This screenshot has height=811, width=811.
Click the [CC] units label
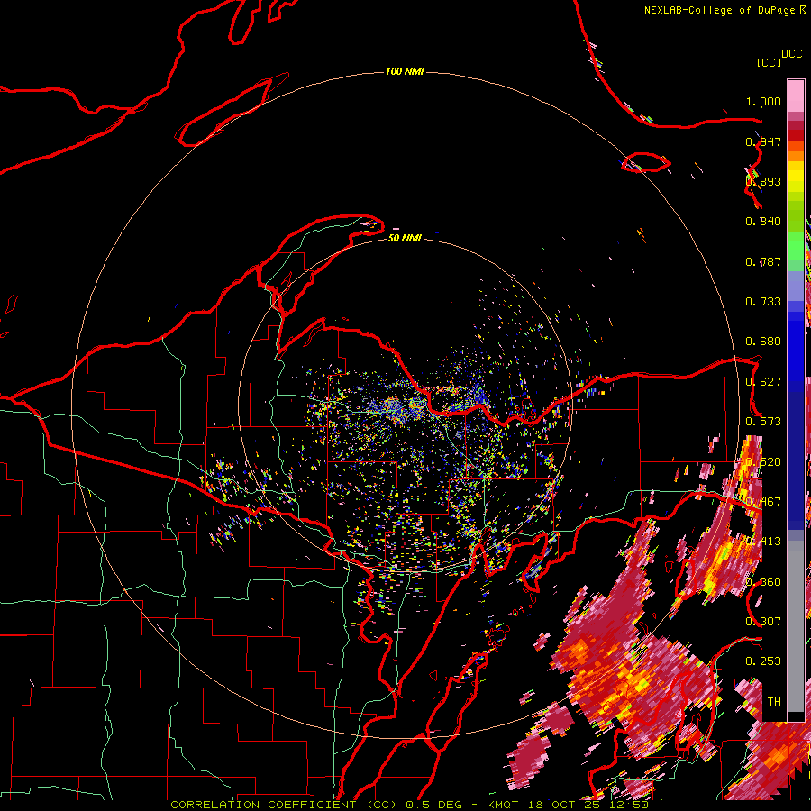pos(769,62)
